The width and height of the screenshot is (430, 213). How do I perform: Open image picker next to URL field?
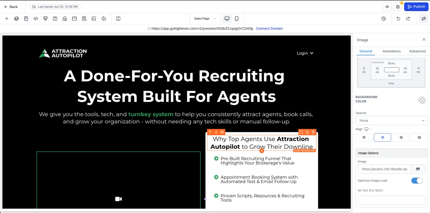[x=418, y=169]
